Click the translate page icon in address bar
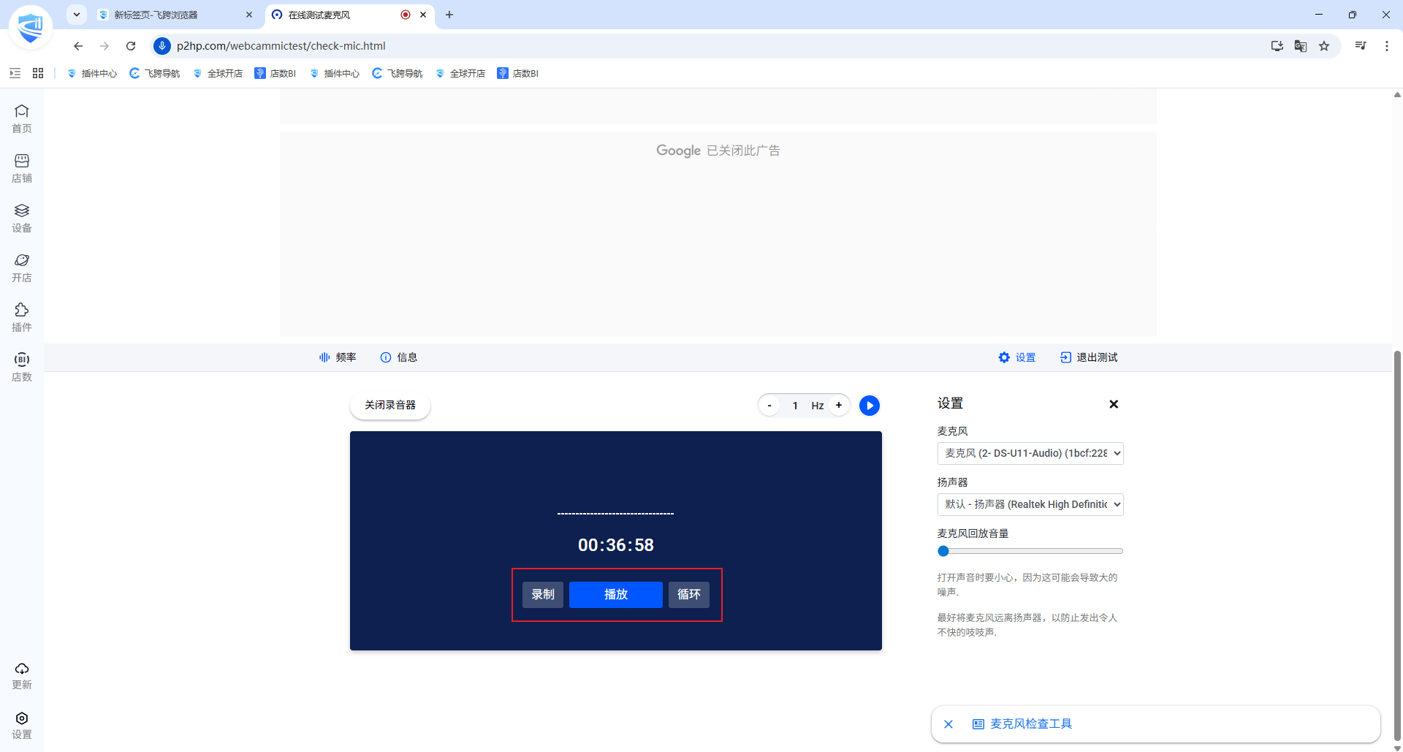 click(x=1301, y=46)
